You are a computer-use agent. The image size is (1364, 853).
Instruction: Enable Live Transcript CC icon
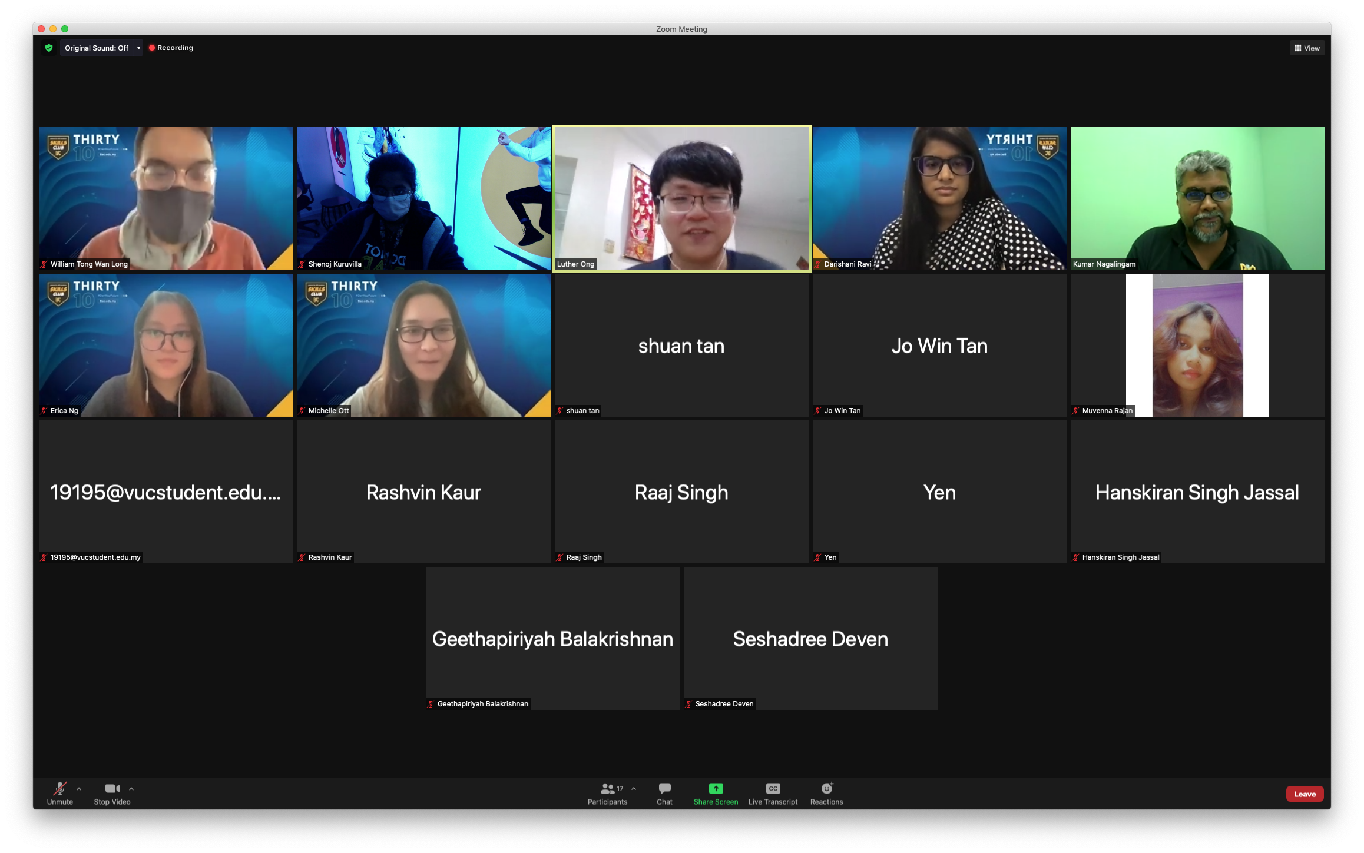773,788
